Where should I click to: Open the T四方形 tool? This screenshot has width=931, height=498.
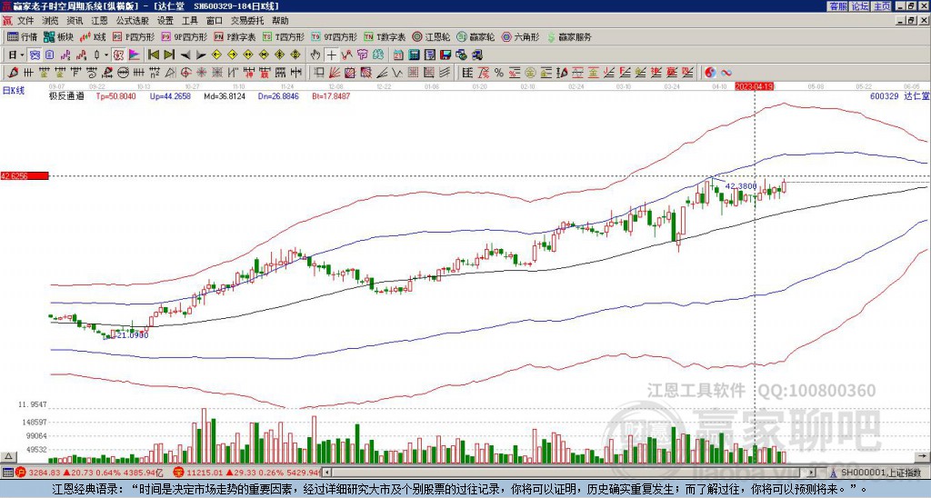(x=284, y=36)
